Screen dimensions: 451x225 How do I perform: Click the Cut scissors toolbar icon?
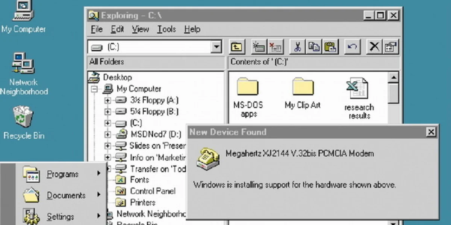tap(297, 47)
